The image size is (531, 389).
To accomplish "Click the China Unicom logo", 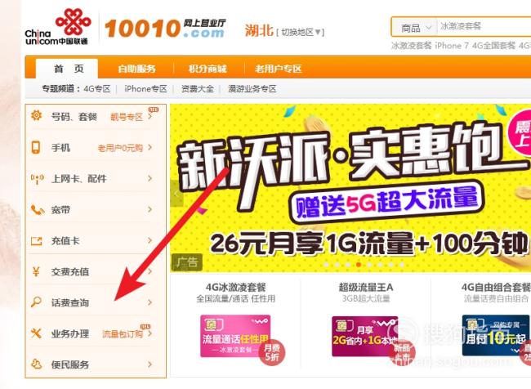I will pyautogui.click(x=57, y=27).
